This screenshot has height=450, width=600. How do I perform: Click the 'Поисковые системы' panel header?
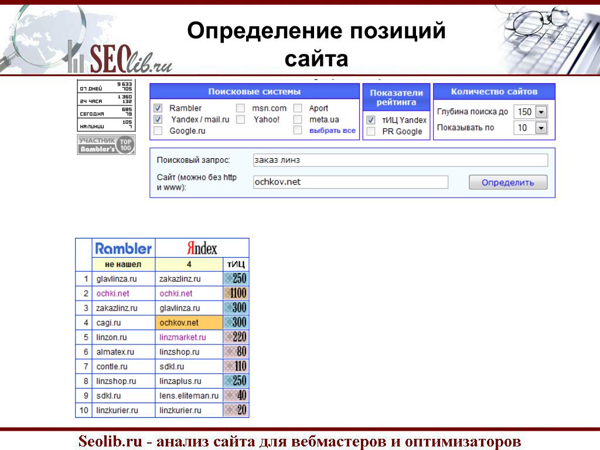coord(254,91)
